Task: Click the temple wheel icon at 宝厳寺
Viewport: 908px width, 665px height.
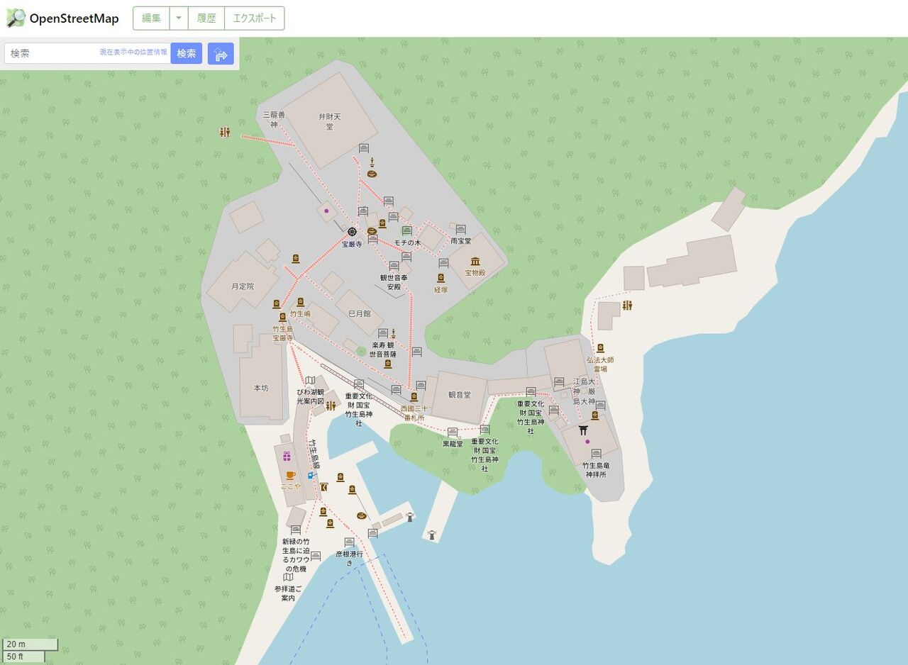Action: [x=352, y=231]
